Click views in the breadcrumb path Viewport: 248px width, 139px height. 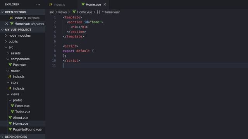point(62,12)
